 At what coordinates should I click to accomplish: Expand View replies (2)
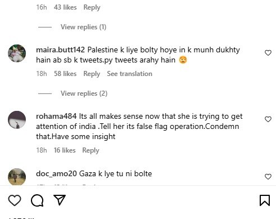(x=84, y=93)
